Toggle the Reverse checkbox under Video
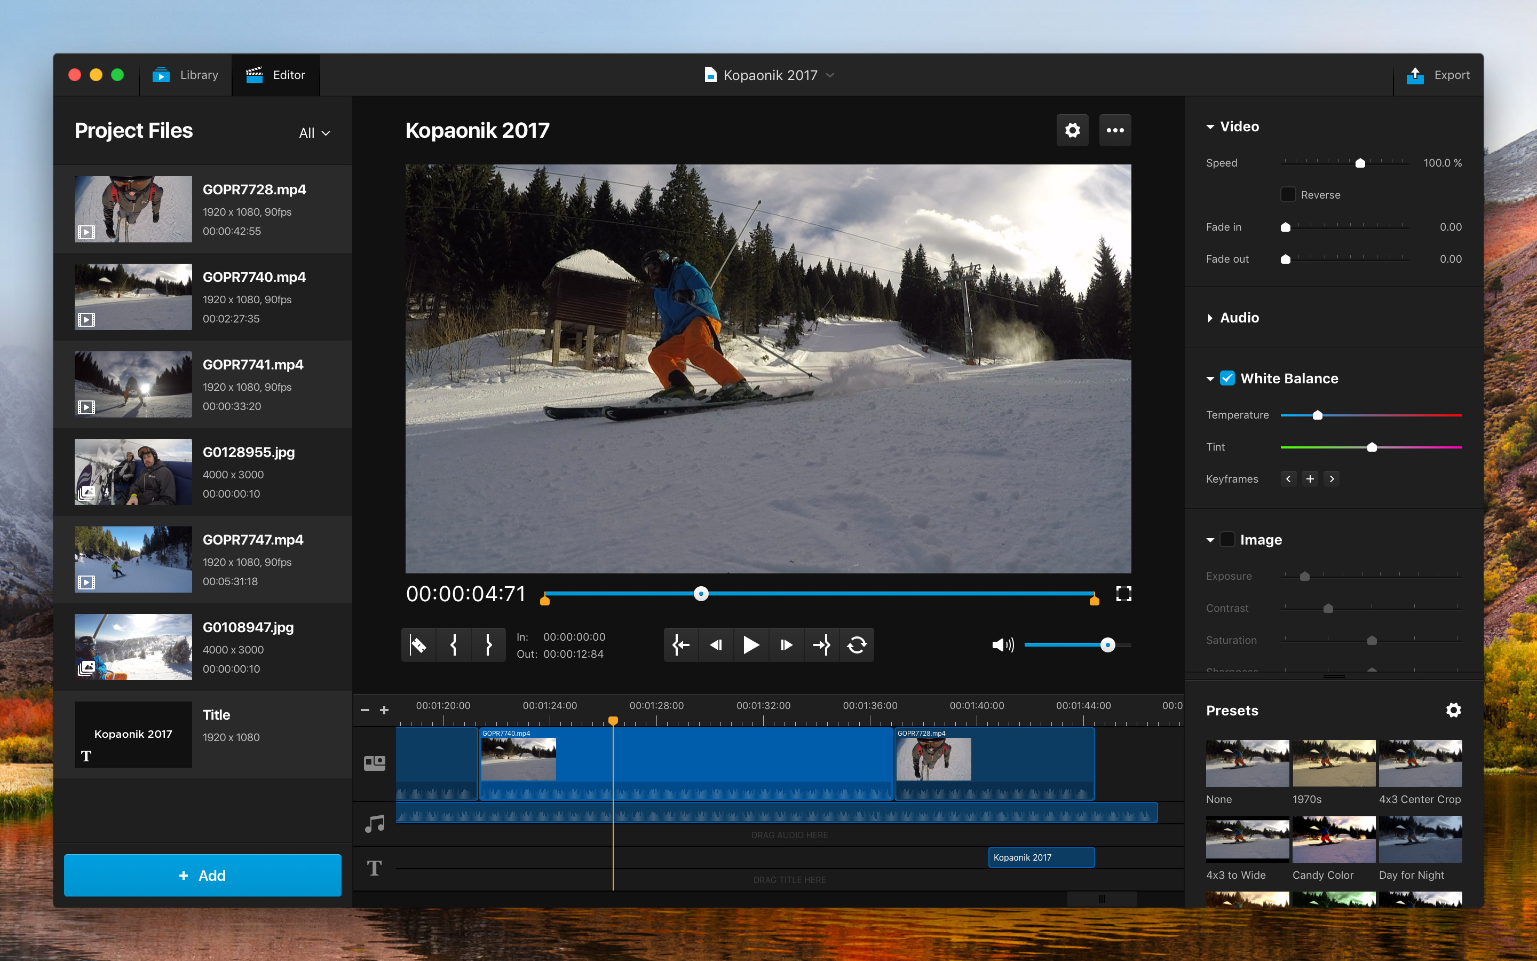The height and width of the screenshot is (961, 1537). 1287,195
